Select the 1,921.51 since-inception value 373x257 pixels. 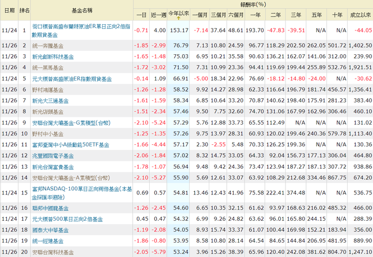(x=360, y=67)
